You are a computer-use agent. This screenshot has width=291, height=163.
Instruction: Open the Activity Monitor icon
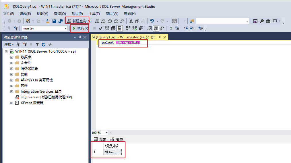(x=174, y=21)
